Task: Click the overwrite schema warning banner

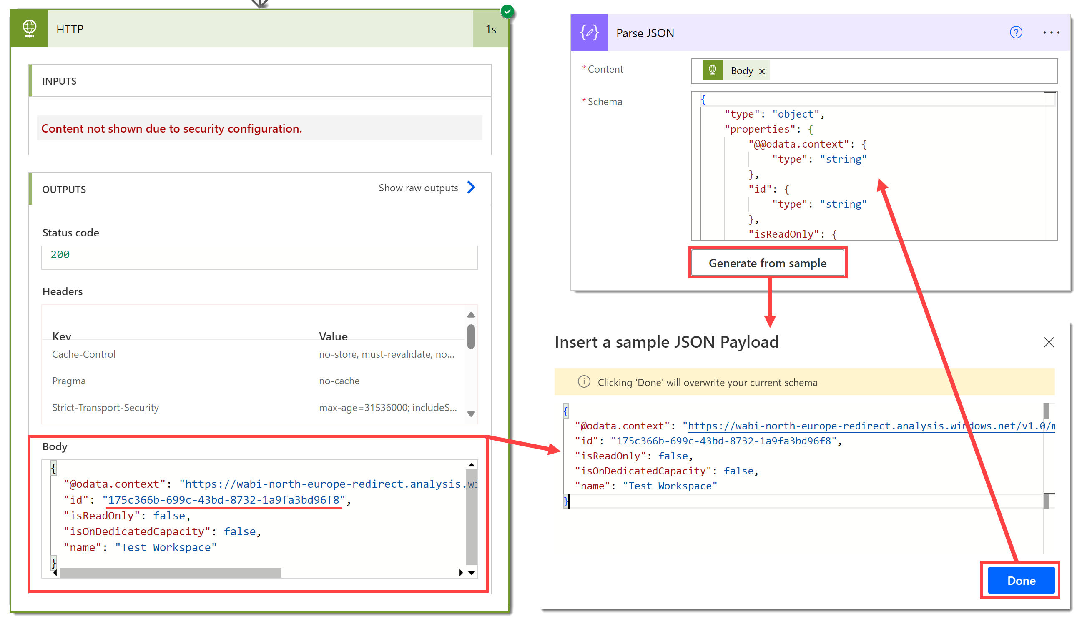Action: (804, 382)
